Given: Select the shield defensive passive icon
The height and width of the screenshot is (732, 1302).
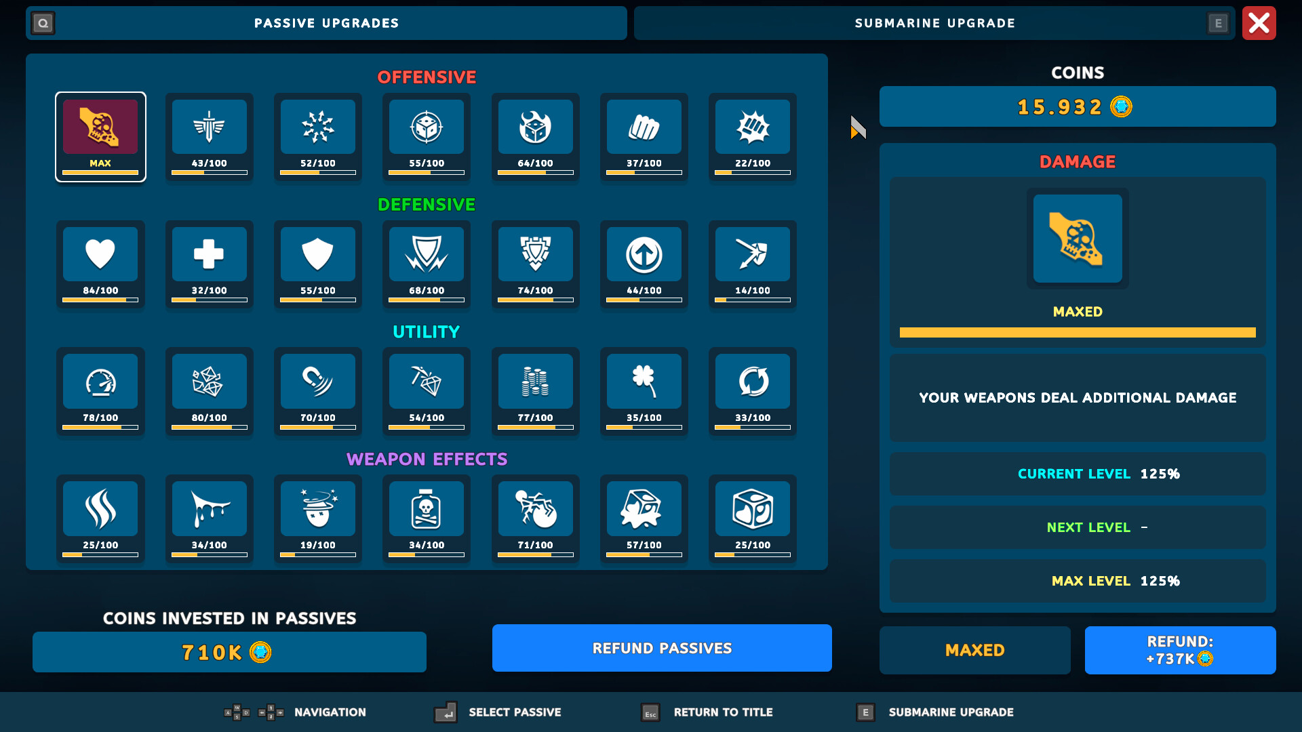Looking at the screenshot, I should (318, 254).
